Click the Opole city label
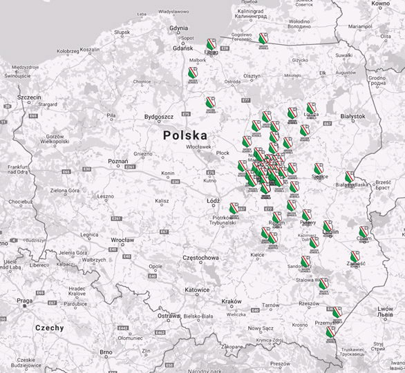Viewport: 405px width, 373px height. pyautogui.click(x=156, y=267)
